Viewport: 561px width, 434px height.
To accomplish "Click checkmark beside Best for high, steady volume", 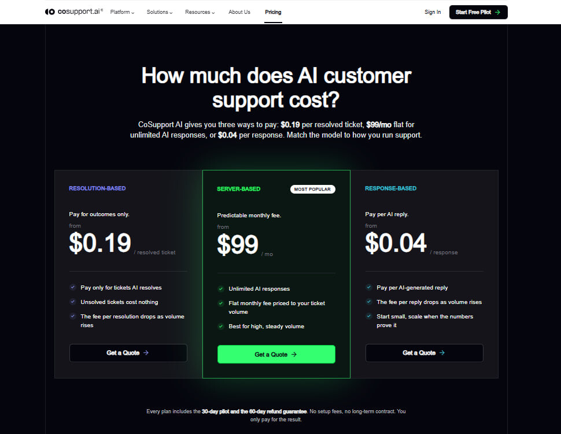I will click(x=221, y=327).
